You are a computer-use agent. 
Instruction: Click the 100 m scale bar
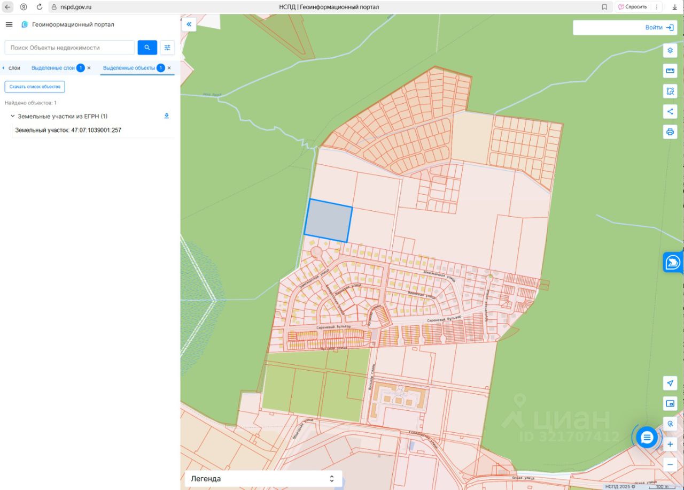(x=662, y=486)
